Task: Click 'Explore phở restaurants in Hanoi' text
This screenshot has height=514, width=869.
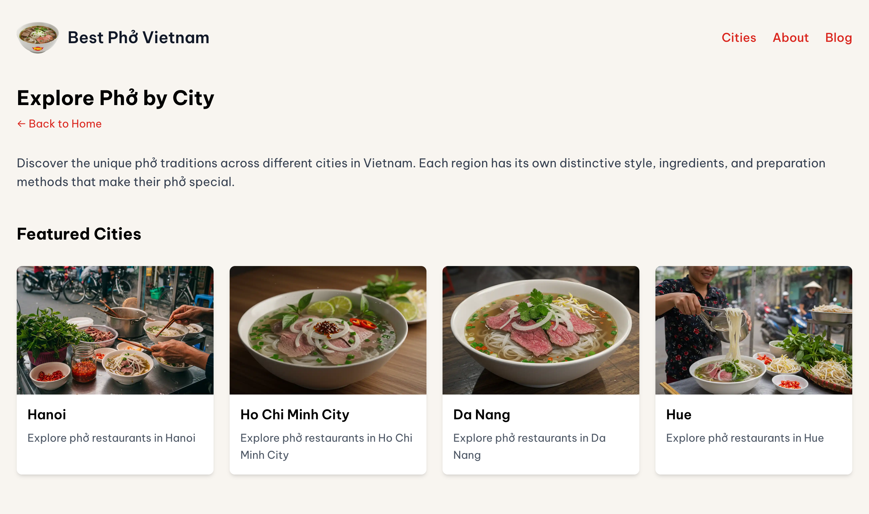Action: 111,438
